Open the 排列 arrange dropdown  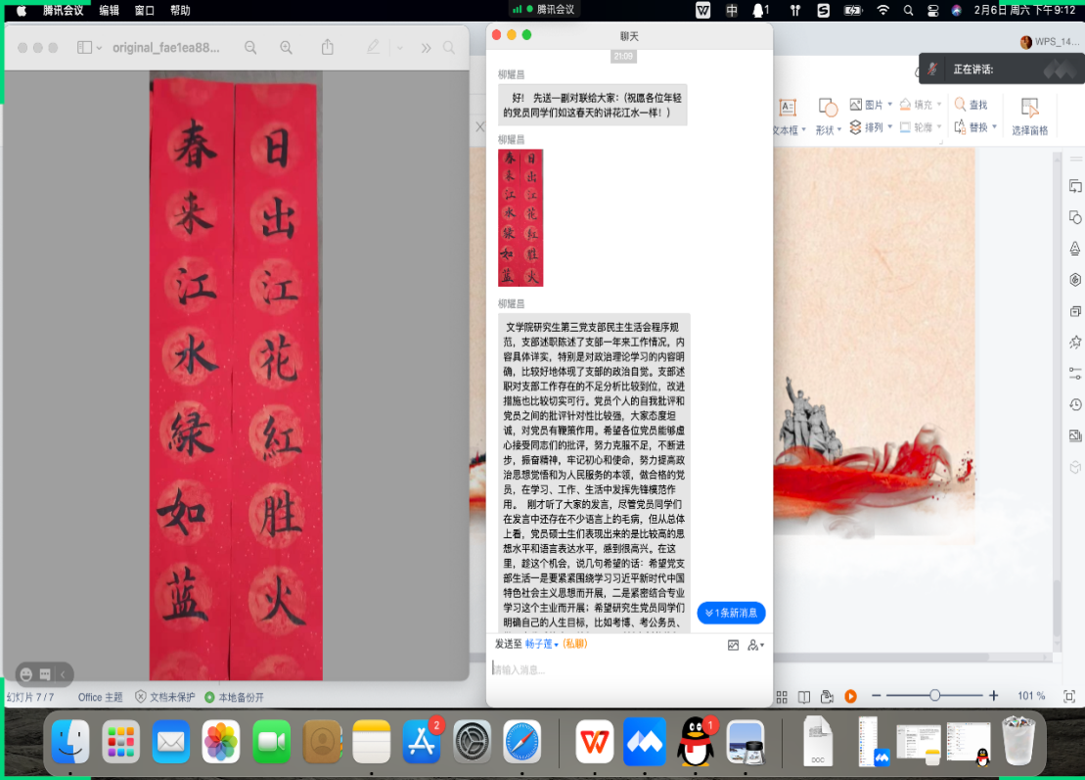pyautogui.click(x=871, y=127)
